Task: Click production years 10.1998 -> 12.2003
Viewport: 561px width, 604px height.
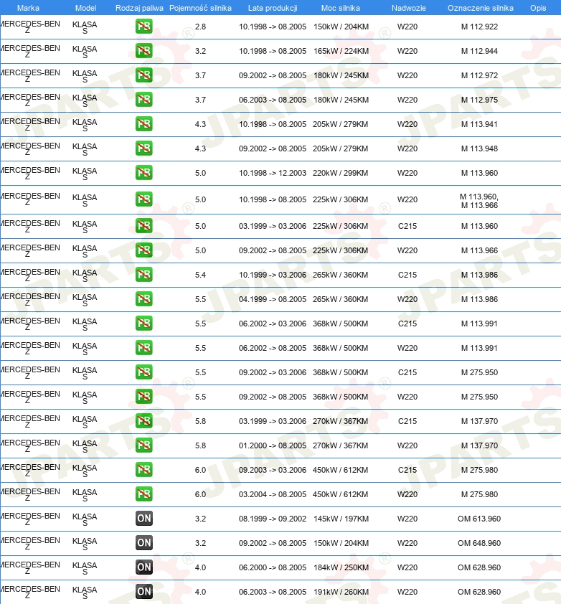Action: pyautogui.click(x=273, y=173)
